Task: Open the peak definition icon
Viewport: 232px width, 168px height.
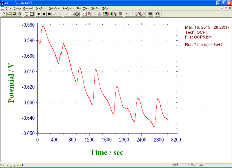Action: tap(99, 14)
